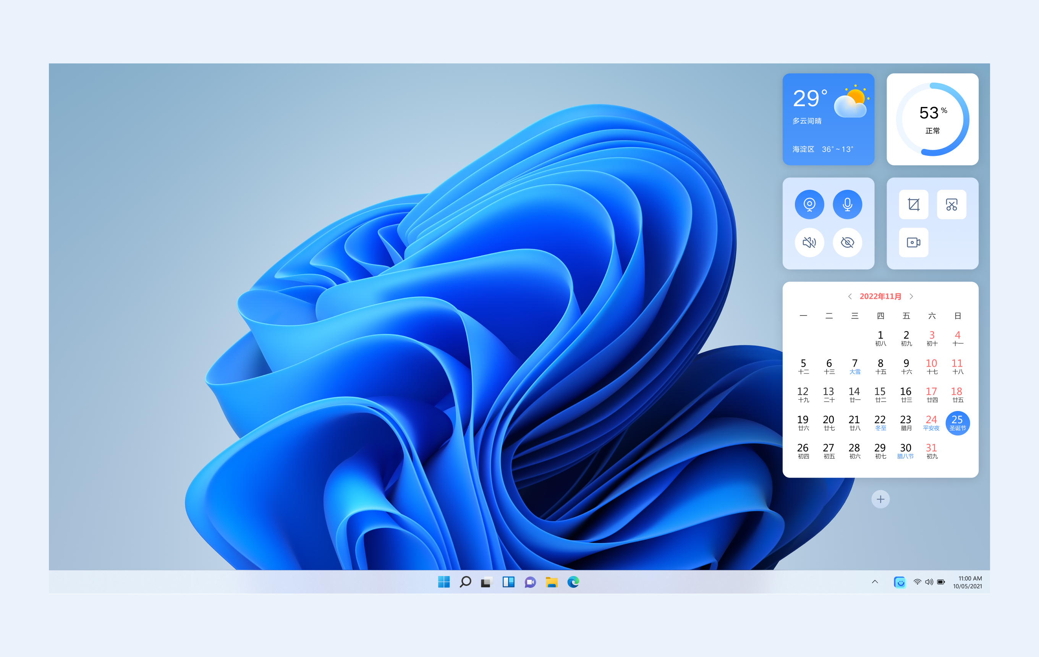Select the scissors snip capture icon

[952, 204]
